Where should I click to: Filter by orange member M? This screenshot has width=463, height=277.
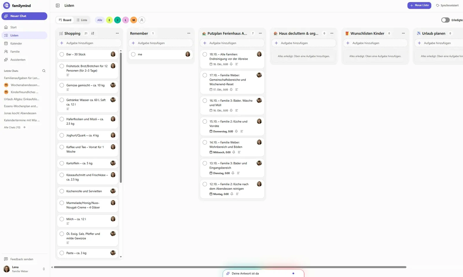click(134, 20)
